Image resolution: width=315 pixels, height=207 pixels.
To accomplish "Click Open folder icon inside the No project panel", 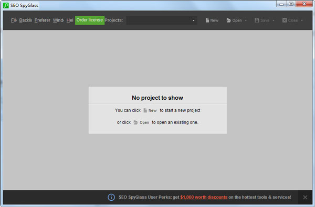I will [x=135, y=122].
